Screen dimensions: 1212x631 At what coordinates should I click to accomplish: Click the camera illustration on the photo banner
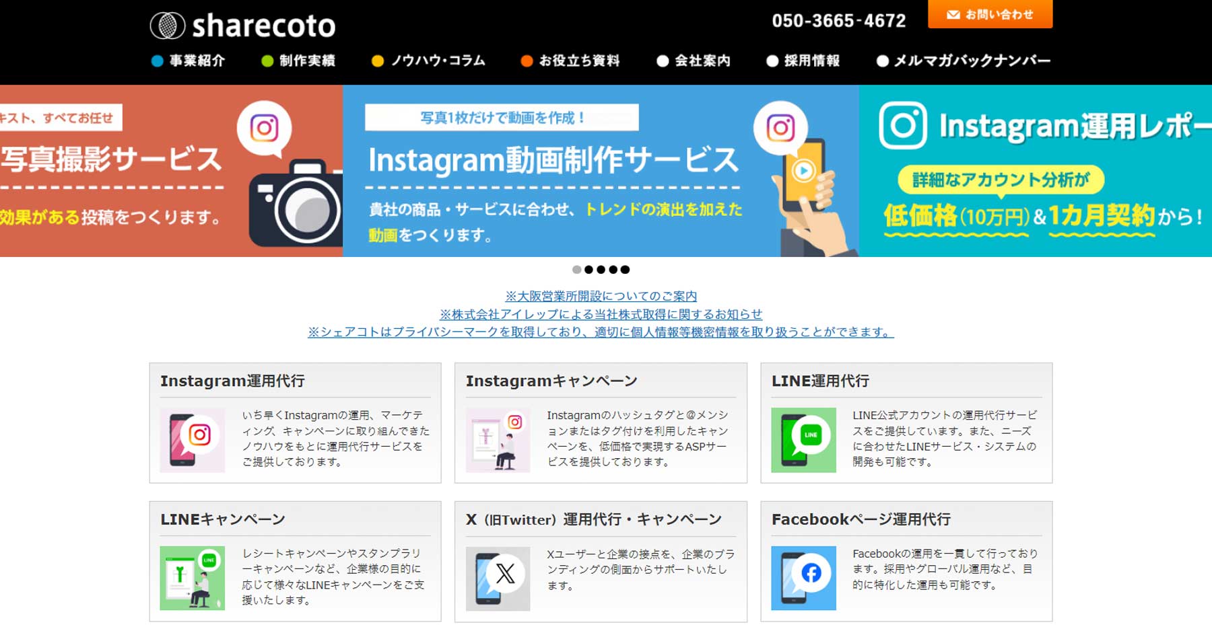pyautogui.click(x=296, y=202)
